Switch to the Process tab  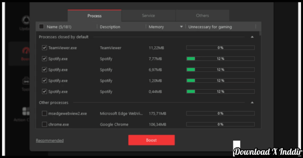pyautogui.click(x=94, y=16)
